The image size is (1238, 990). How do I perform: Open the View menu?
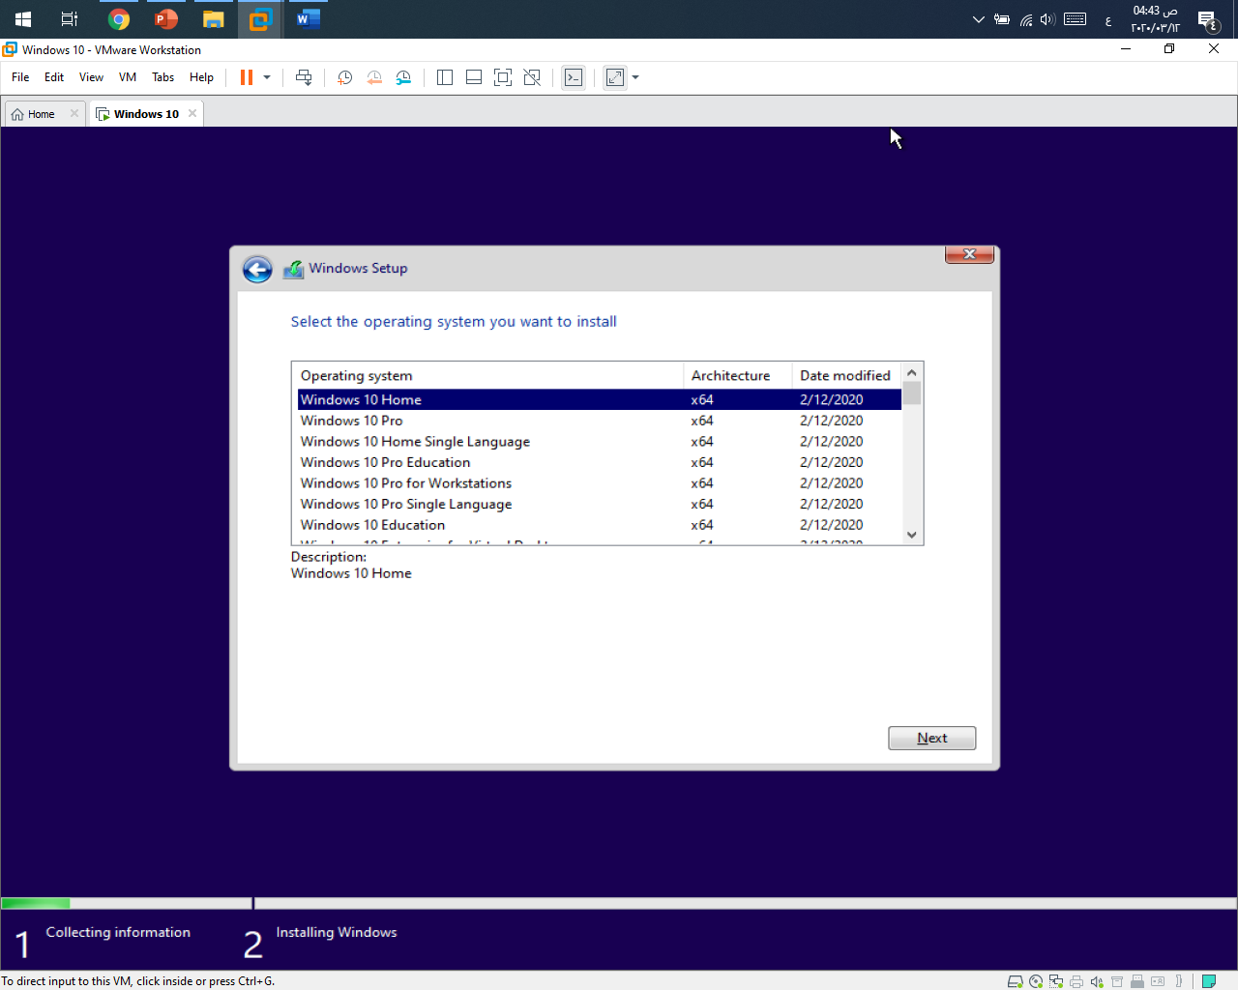point(91,77)
